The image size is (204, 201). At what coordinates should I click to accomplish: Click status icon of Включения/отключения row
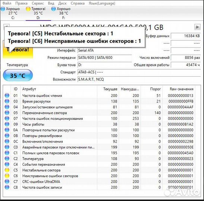pos(7,141)
